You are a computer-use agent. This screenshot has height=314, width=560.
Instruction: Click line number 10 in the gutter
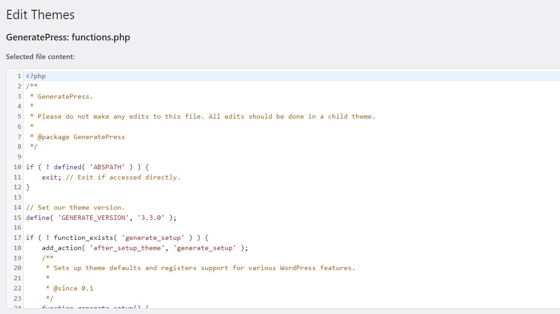tap(17, 167)
